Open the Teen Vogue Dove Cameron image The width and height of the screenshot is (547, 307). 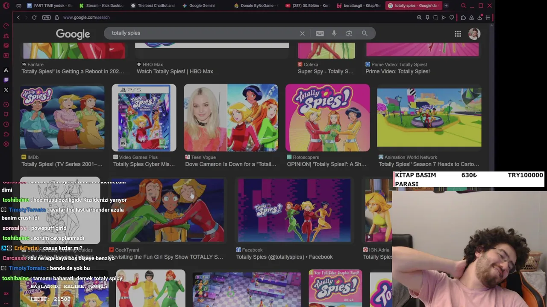231,118
